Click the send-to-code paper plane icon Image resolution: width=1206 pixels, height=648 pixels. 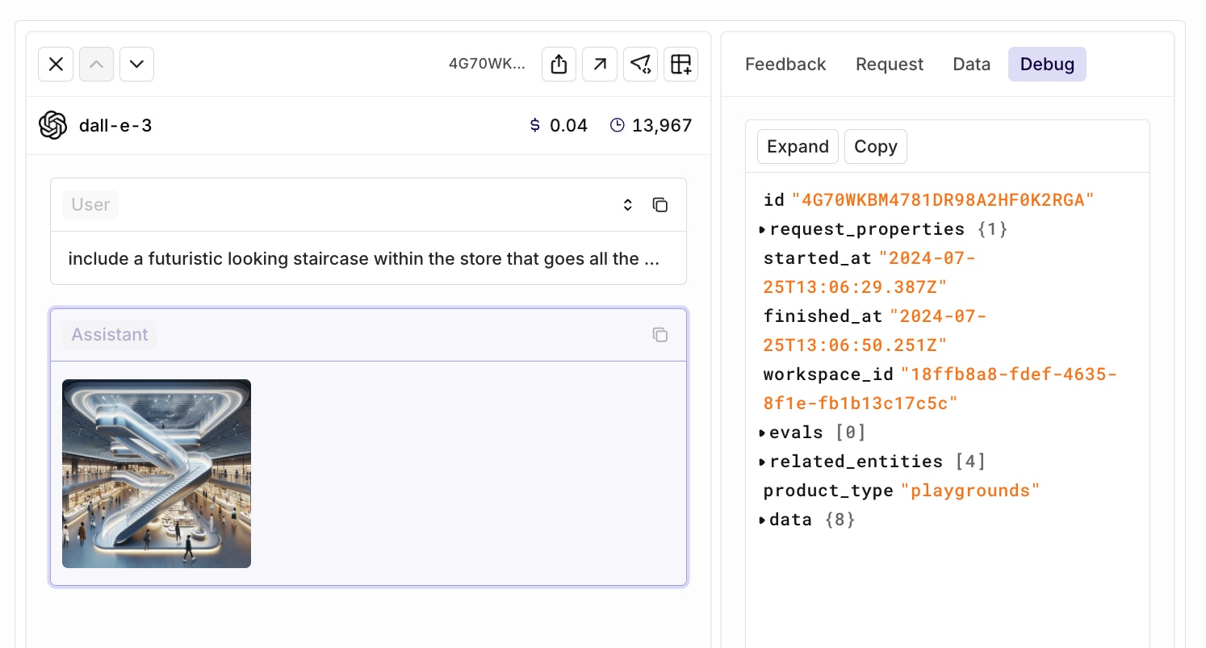click(x=641, y=65)
